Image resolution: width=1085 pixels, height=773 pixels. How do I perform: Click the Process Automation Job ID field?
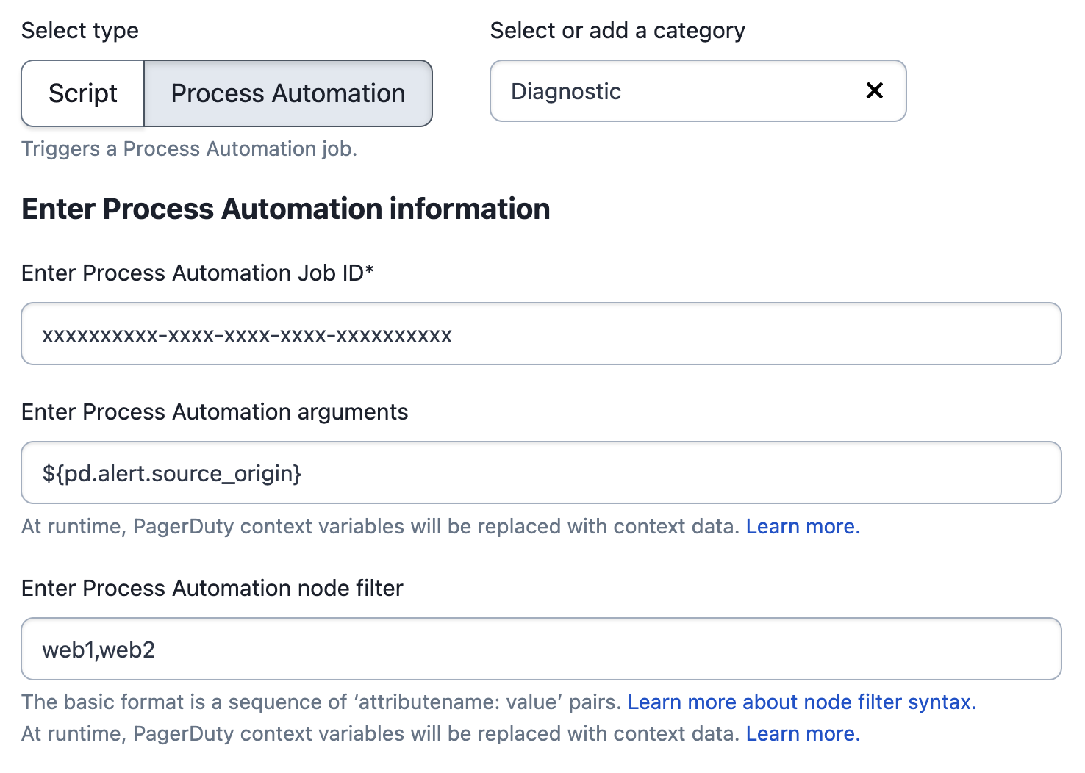click(541, 334)
